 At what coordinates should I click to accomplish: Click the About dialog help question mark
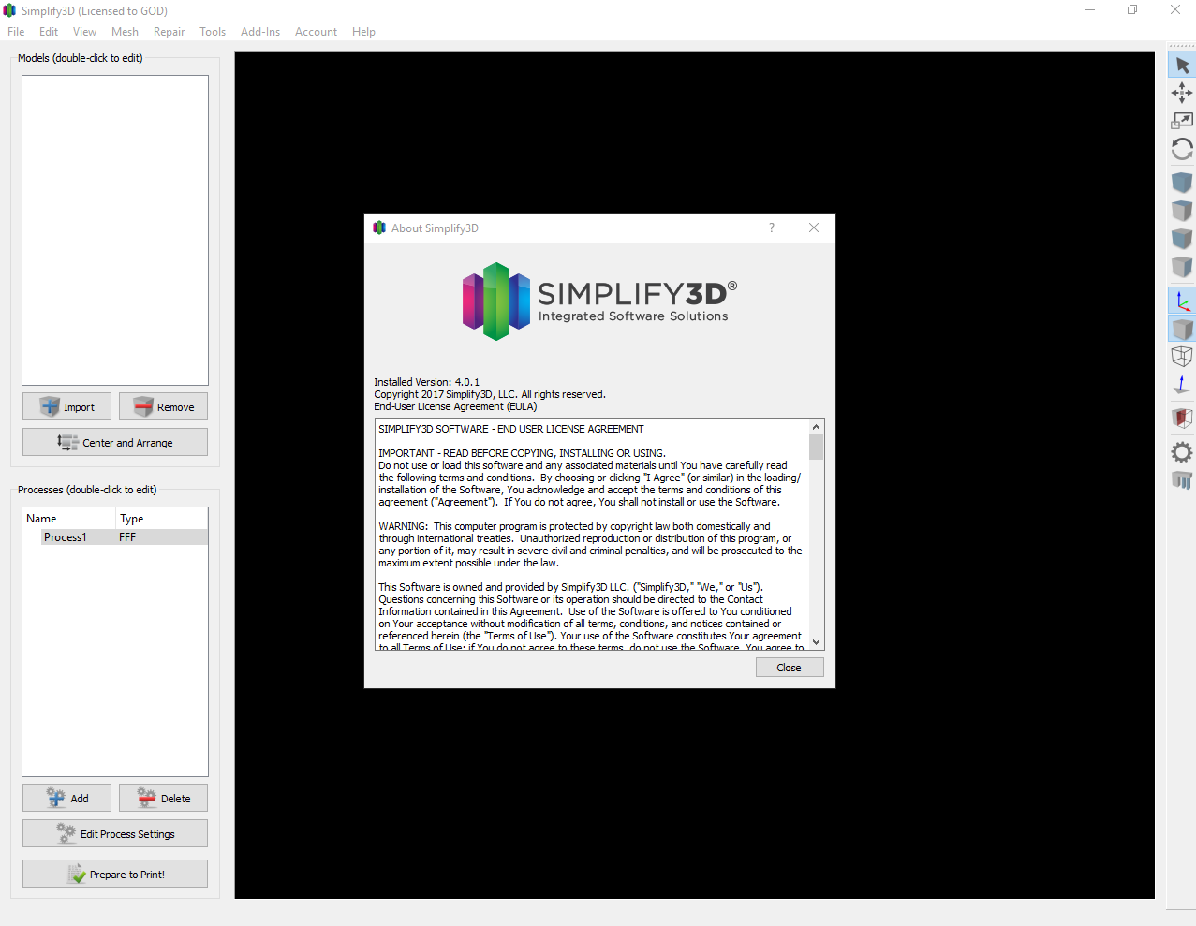(x=772, y=228)
